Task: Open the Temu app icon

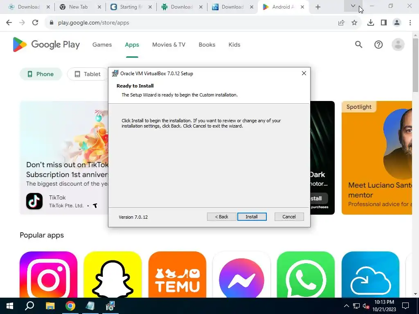Action: click(177, 274)
